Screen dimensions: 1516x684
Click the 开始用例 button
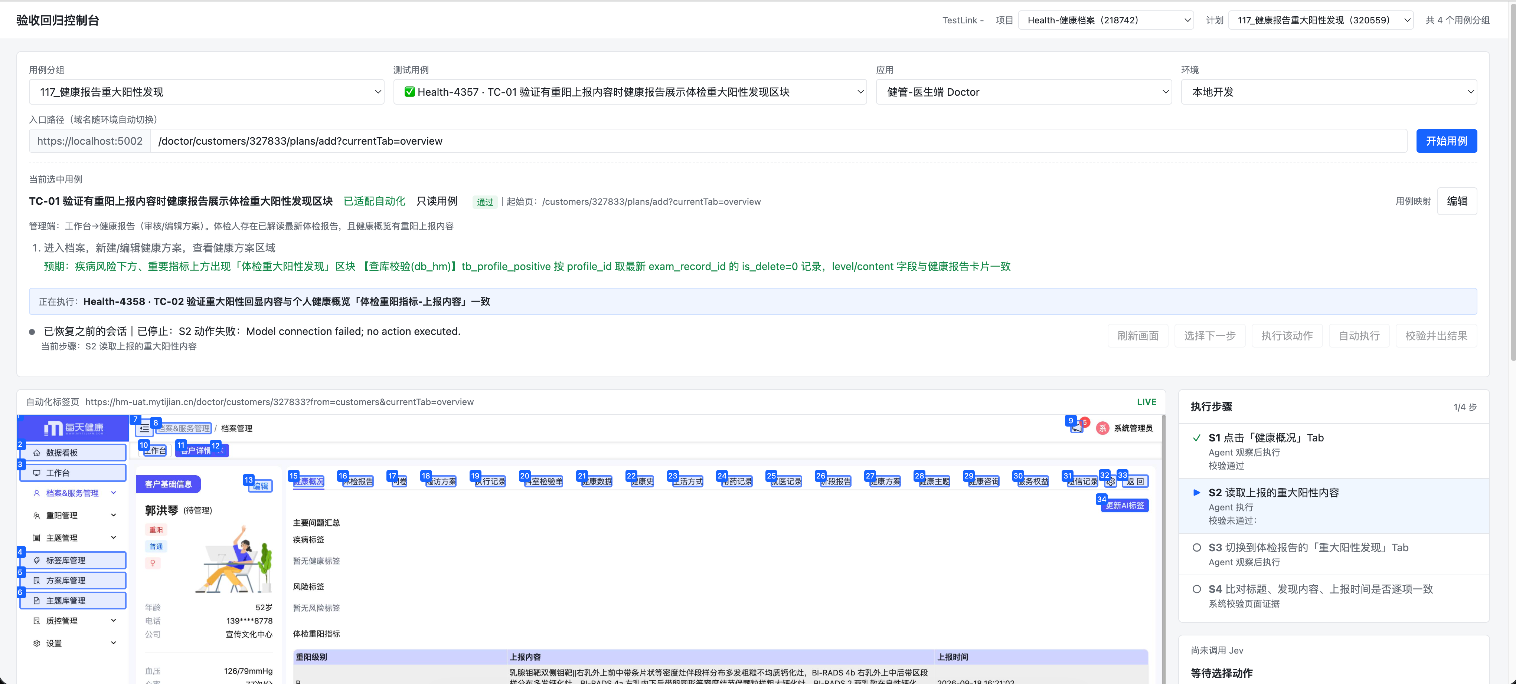pyautogui.click(x=1446, y=141)
